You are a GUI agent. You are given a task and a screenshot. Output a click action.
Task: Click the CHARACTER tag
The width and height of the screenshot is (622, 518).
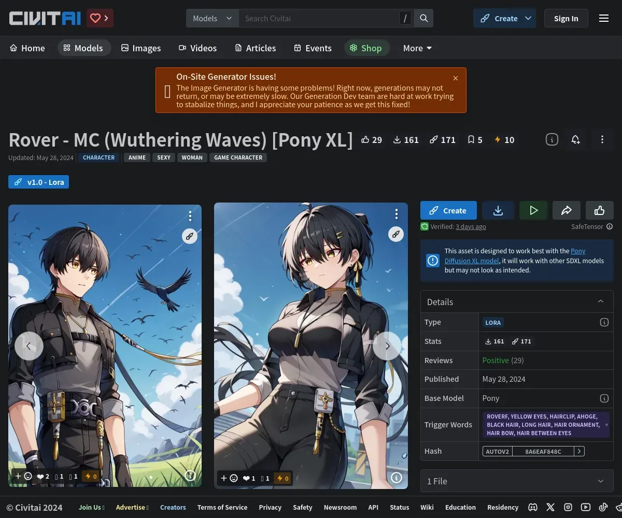coord(98,157)
